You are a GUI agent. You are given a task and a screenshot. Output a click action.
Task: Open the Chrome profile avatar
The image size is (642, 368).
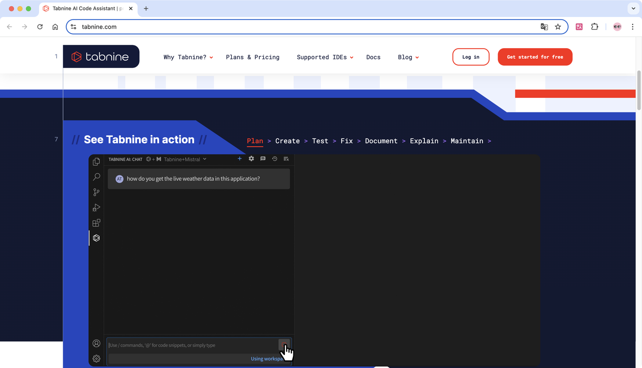tap(617, 27)
